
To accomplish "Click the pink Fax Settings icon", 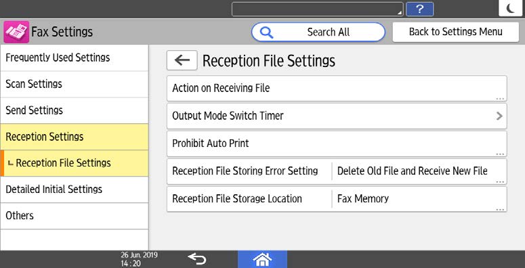I will [x=16, y=32].
